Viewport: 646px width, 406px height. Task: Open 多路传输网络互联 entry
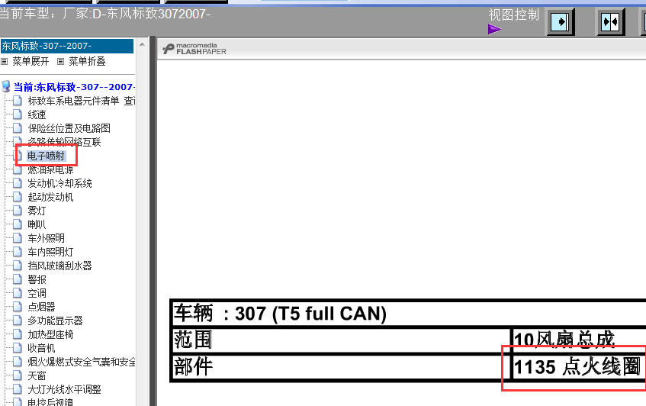point(64,142)
